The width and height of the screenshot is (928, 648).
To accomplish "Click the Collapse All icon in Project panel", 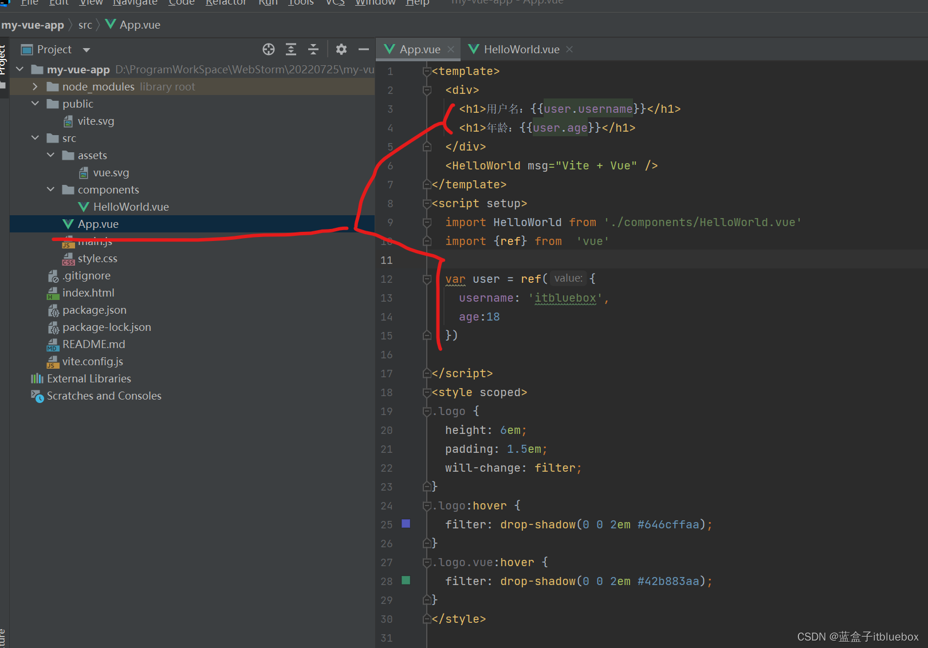I will [x=313, y=49].
